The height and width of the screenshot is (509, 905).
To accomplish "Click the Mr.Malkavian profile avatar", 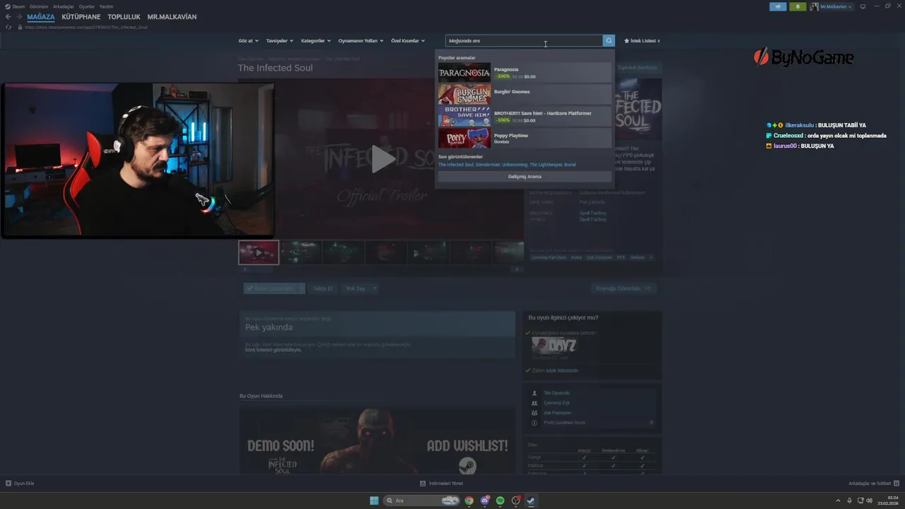I will tap(814, 6).
